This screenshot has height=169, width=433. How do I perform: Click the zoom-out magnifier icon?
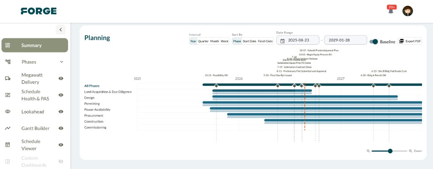click(368, 151)
